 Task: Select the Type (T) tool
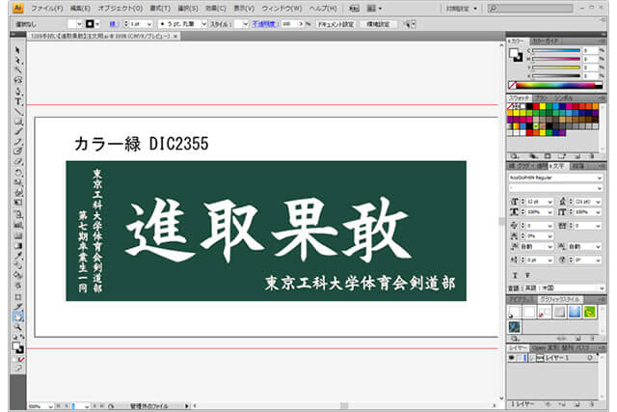[x=17, y=101]
